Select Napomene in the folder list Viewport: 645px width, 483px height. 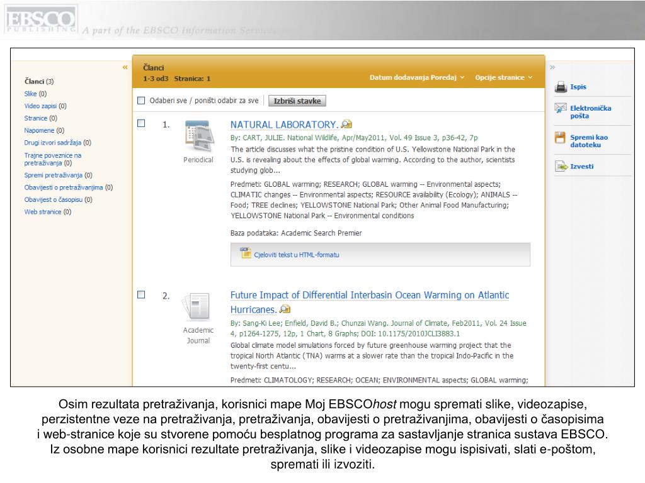coord(44,131)
